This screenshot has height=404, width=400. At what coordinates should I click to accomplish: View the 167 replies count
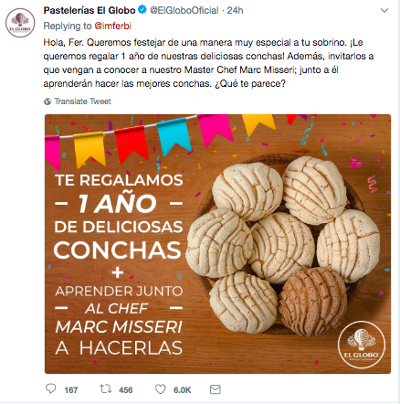click(x=71, y=390)
